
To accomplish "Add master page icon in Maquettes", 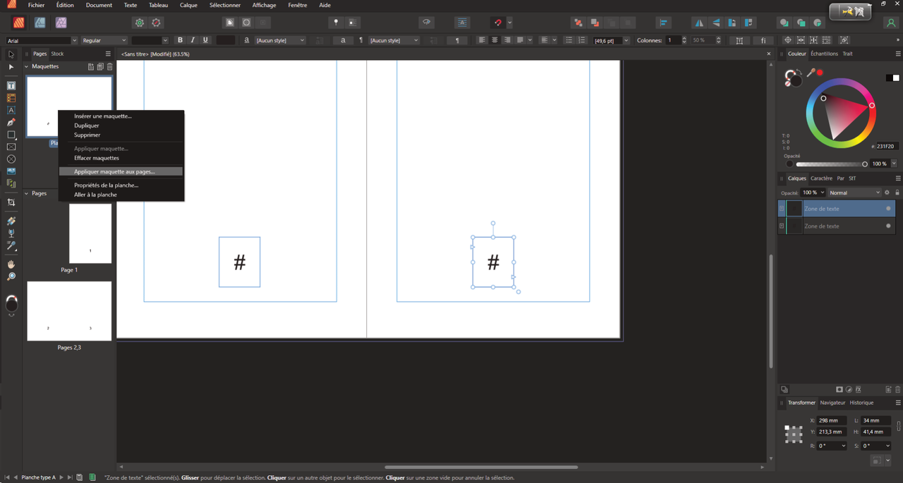I will click(x=91, y=67).
